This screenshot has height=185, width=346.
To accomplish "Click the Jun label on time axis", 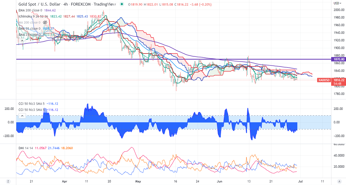I will pos(219,182).
